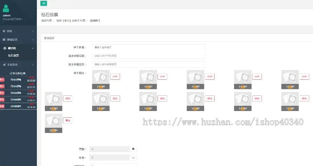Expand the 文章发布 menu chevron

pyautogui.click(x=33, y=64)
